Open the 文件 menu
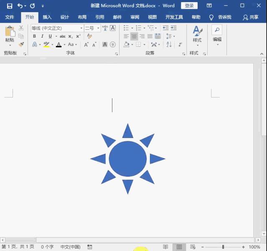The image size is (267, 251). point(10,17)
